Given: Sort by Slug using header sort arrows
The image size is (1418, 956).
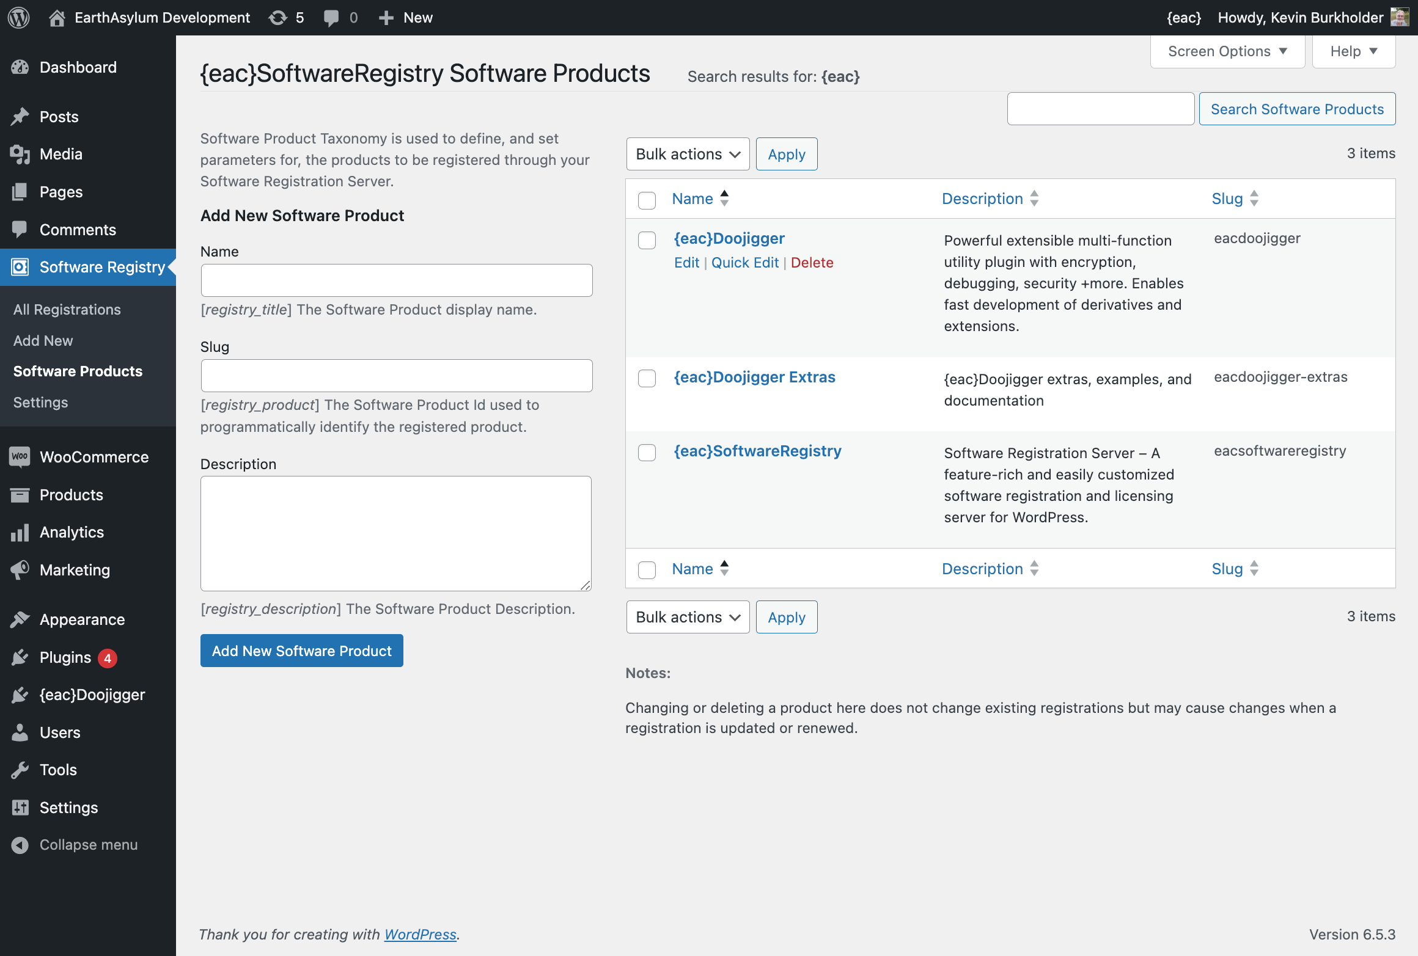Looking at the screenshot, I should pyautogui.click(x=1254, y=198).
